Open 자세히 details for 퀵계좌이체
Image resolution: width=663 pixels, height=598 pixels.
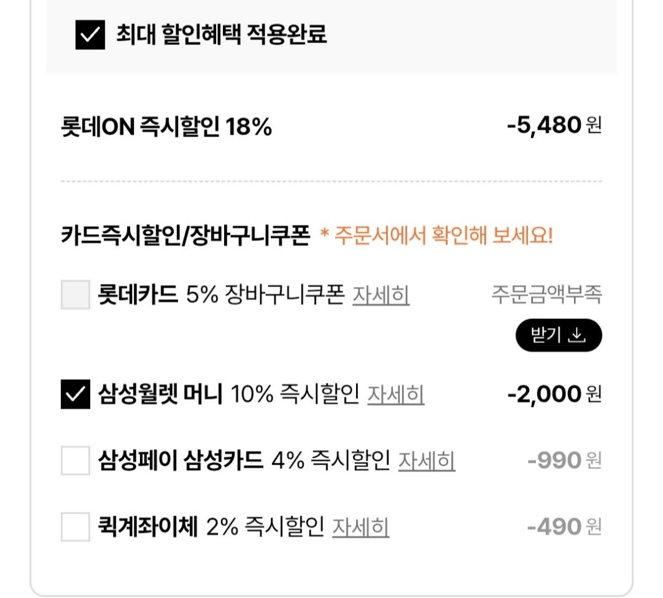coord(361,529)
